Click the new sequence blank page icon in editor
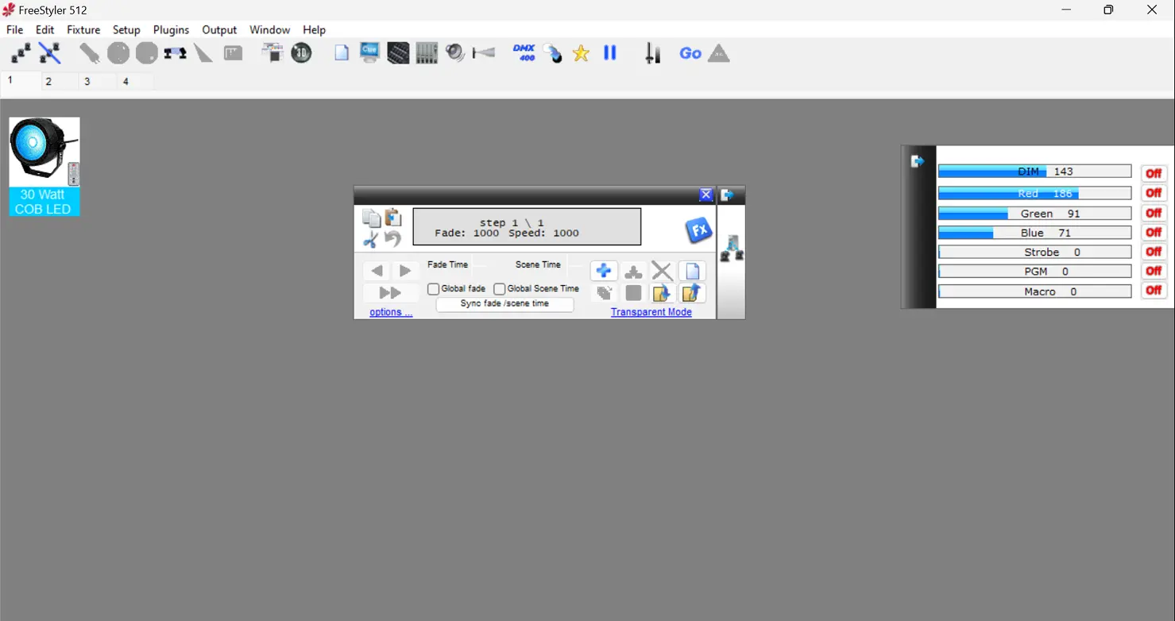 pos(693,271)
